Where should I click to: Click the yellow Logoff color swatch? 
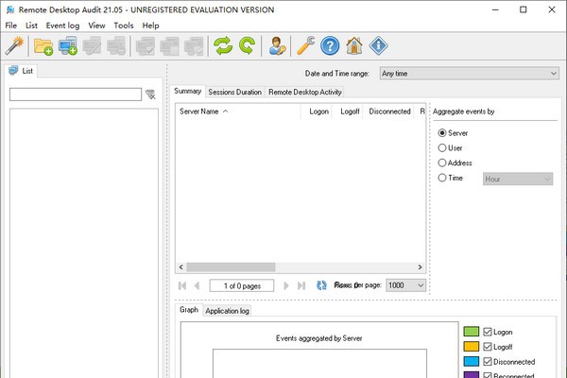pyautogui.click(x=472, y=347)
